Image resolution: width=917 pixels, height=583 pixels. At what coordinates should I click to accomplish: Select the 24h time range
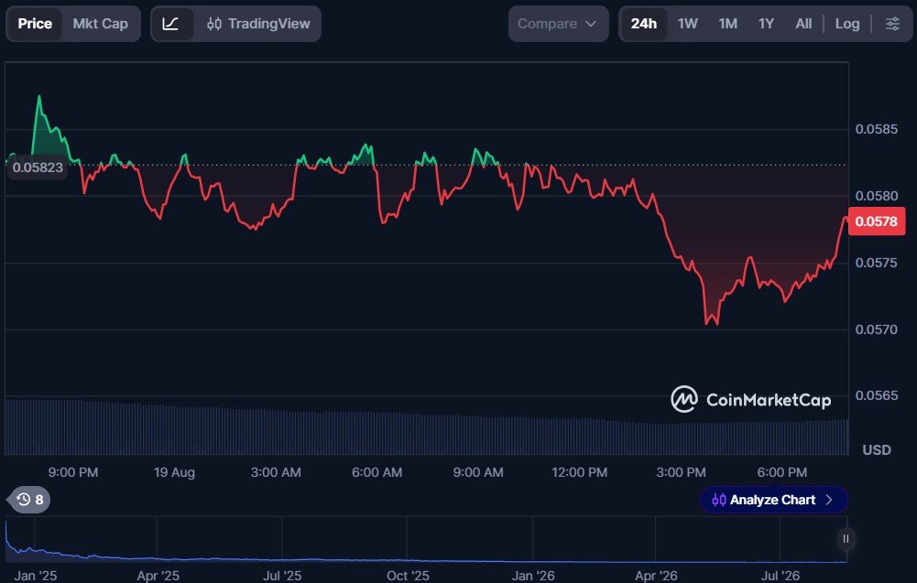point(643,24)
